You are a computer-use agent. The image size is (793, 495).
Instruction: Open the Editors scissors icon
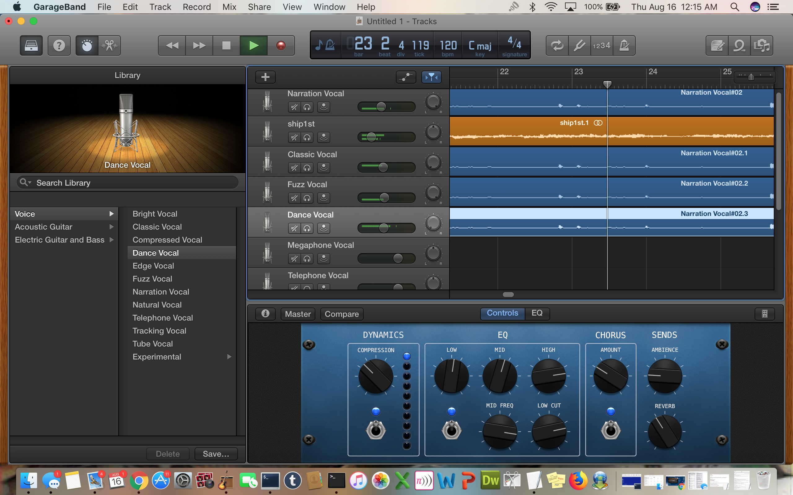(x=109, y=45)
